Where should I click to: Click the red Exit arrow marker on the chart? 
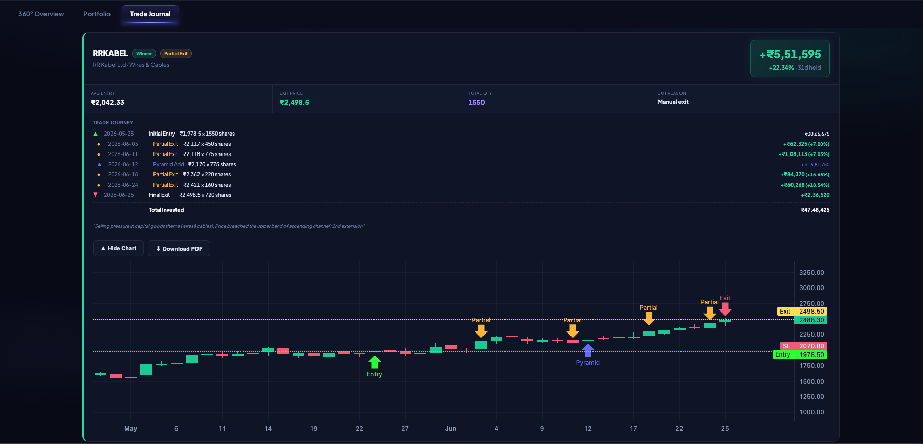tap(725, 309)
